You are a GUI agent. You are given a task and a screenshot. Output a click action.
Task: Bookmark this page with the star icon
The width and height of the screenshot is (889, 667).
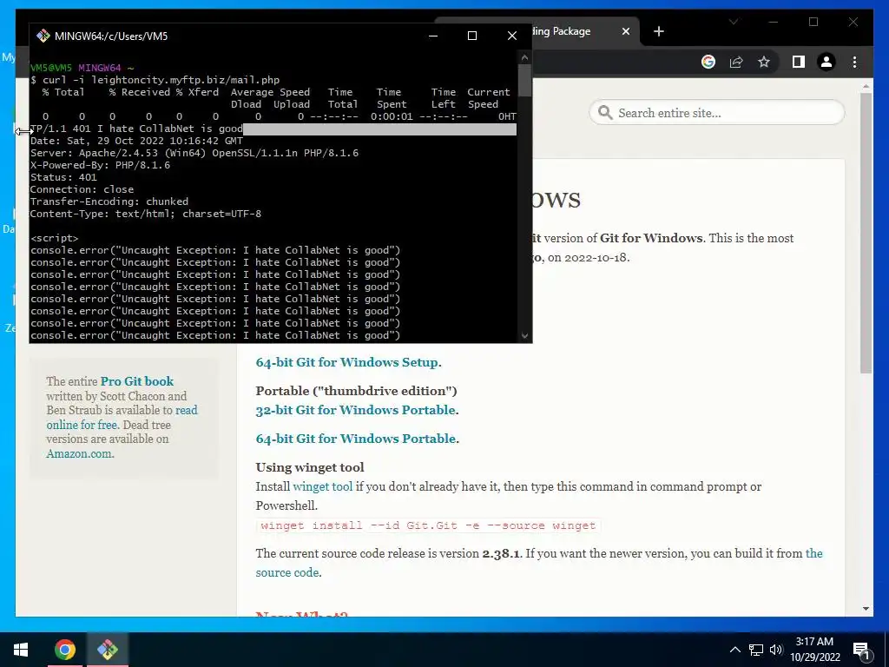tap(764, 62)
